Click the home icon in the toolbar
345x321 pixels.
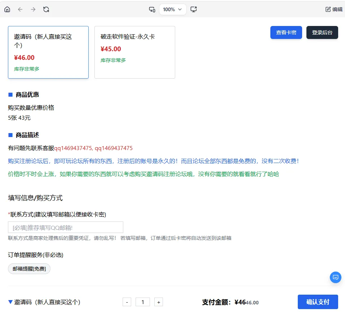click(x=7, y=9)
